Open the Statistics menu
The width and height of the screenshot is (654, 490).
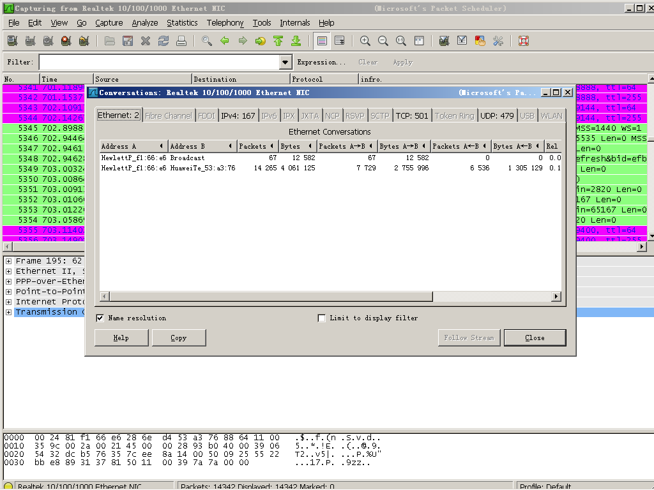tap(182, 23)
